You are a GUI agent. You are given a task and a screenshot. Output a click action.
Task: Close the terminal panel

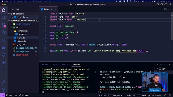(169, 64)
